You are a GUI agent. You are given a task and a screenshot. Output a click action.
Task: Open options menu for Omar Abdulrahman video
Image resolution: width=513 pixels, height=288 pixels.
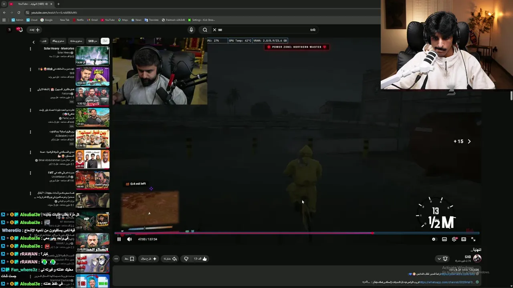point(30,152)
